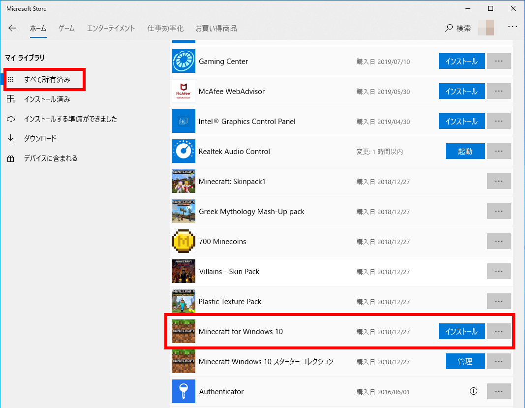Click 変更: 1 時間以内 status text
525x408 pixels.
380,152
